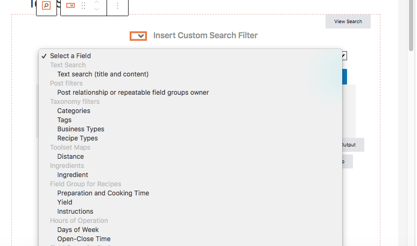Move block down with the arrow

[96, 9]
